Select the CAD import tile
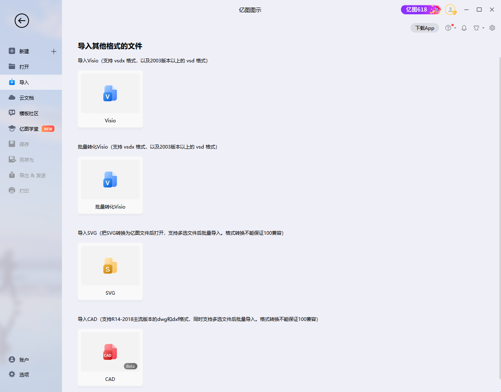This screenshot has height=392, width=501. pyautogui.click(x=110, y=357)
